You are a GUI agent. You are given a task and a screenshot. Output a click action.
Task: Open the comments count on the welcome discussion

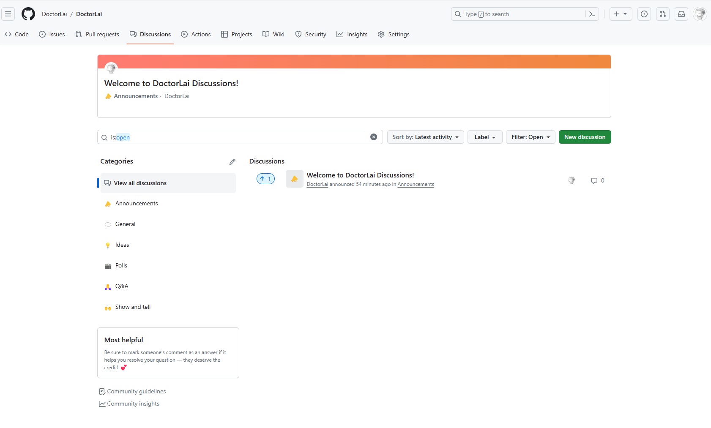click(x=598, y=180)
